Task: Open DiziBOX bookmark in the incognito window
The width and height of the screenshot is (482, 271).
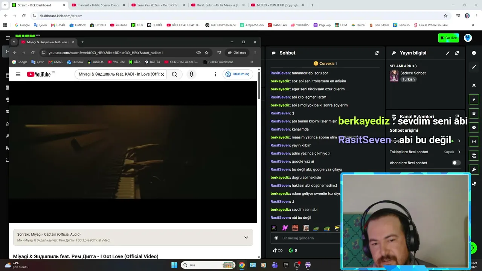Action: pos(95,62)
